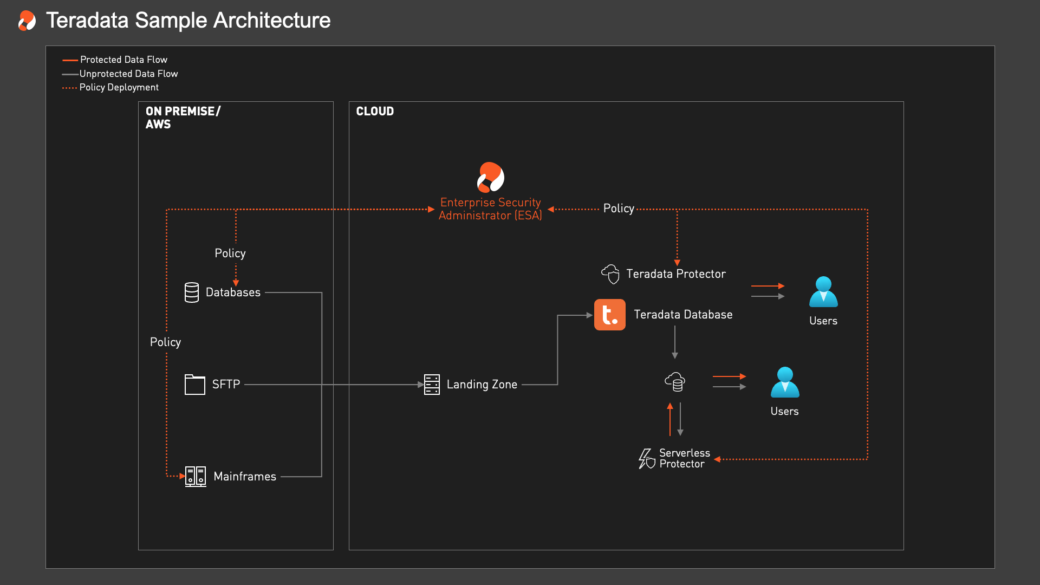Click the upper Users person icon
This screenshot has width=1040, height=585.
[823, 292]
